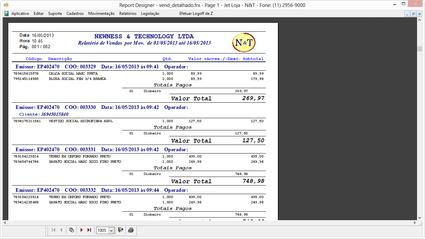Viewport: 425px width, 239px height.
Task: Click BLUSA SOCIAL FEM 3/4 BRANCA row
Action: [139, 79]
